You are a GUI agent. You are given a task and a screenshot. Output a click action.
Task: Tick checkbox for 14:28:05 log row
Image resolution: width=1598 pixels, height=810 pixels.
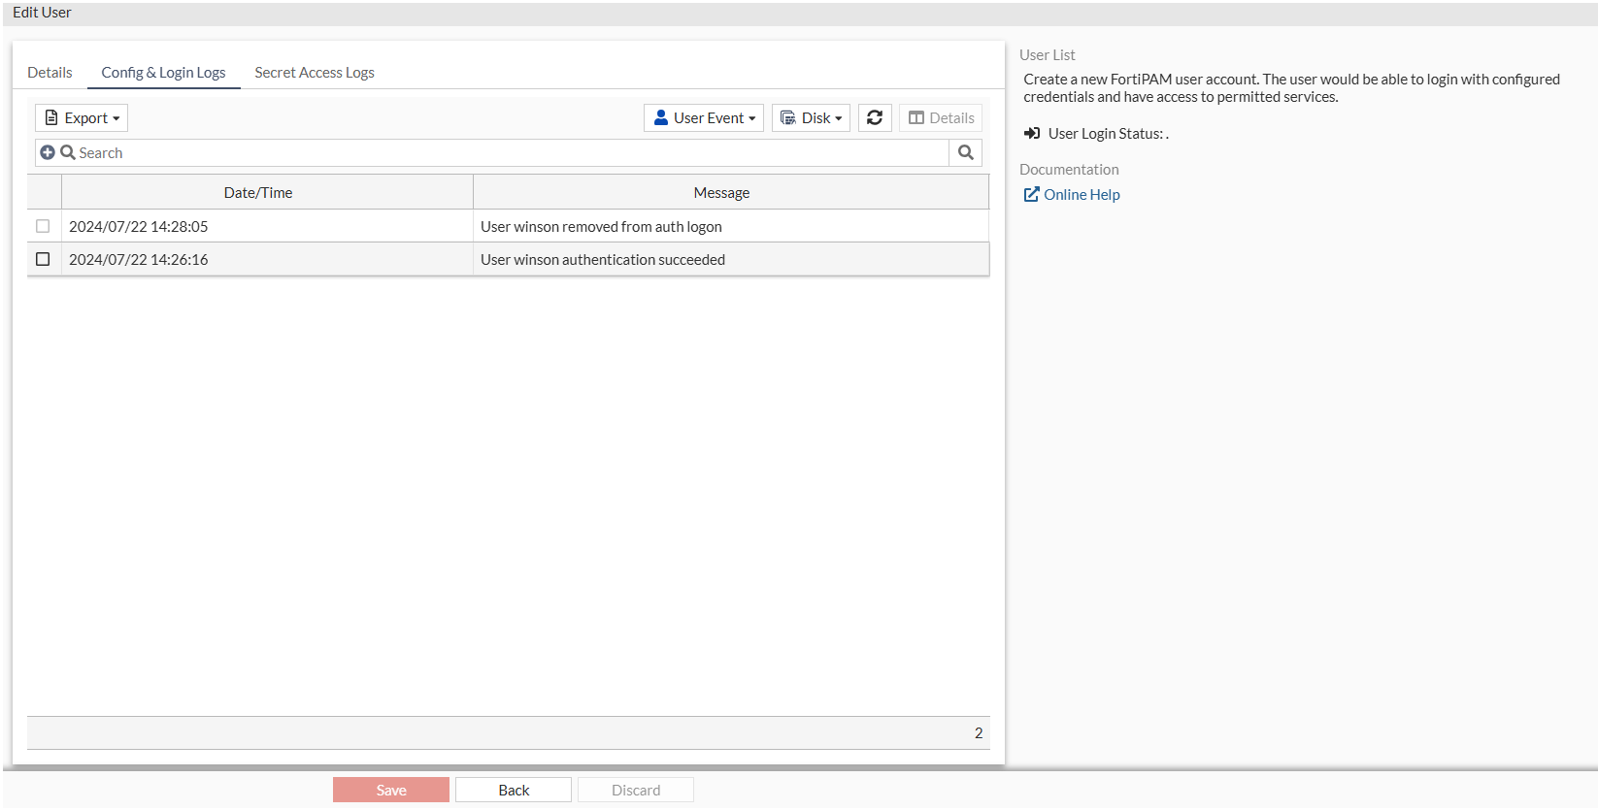pos(43,226)
